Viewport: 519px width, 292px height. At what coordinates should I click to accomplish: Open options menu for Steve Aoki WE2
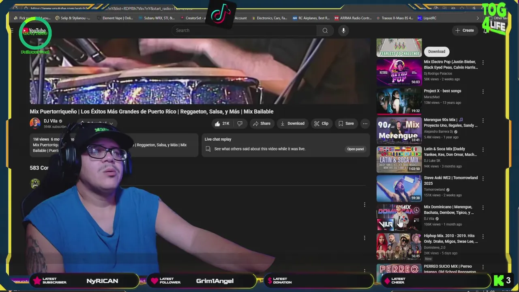point(483,178)
